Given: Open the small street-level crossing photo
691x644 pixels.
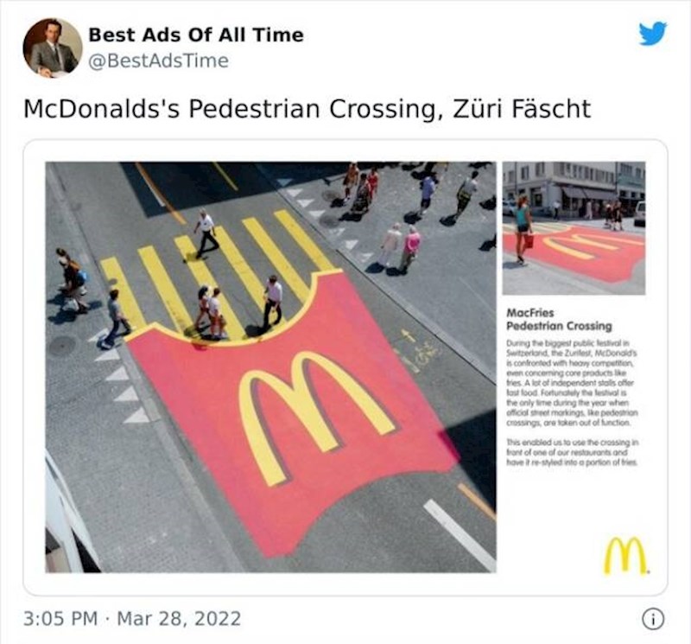Looking at the screenshot, I should click(x=574, y=228).
